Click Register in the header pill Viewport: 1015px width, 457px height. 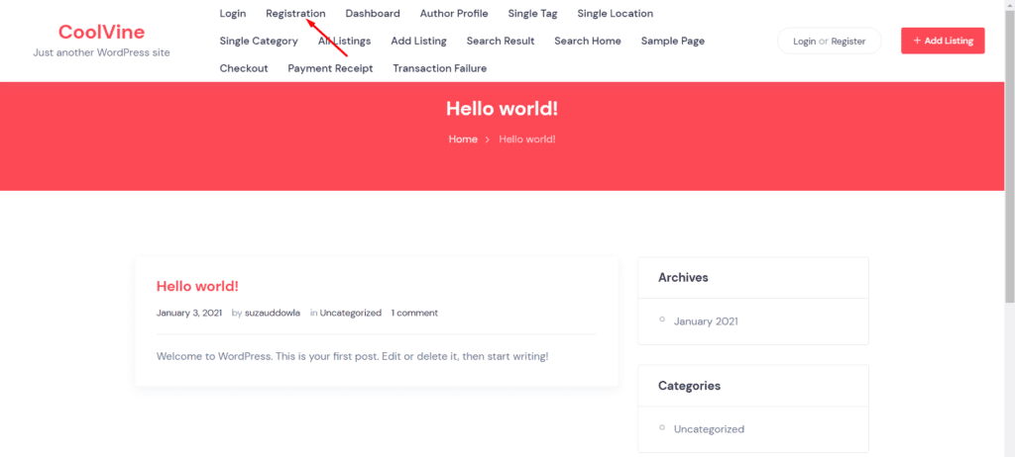coord(848,42)
